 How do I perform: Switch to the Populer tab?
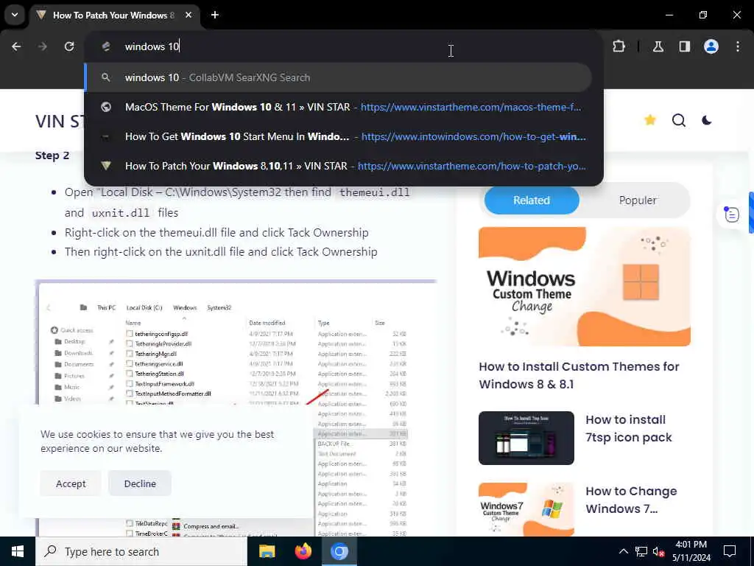638,200
